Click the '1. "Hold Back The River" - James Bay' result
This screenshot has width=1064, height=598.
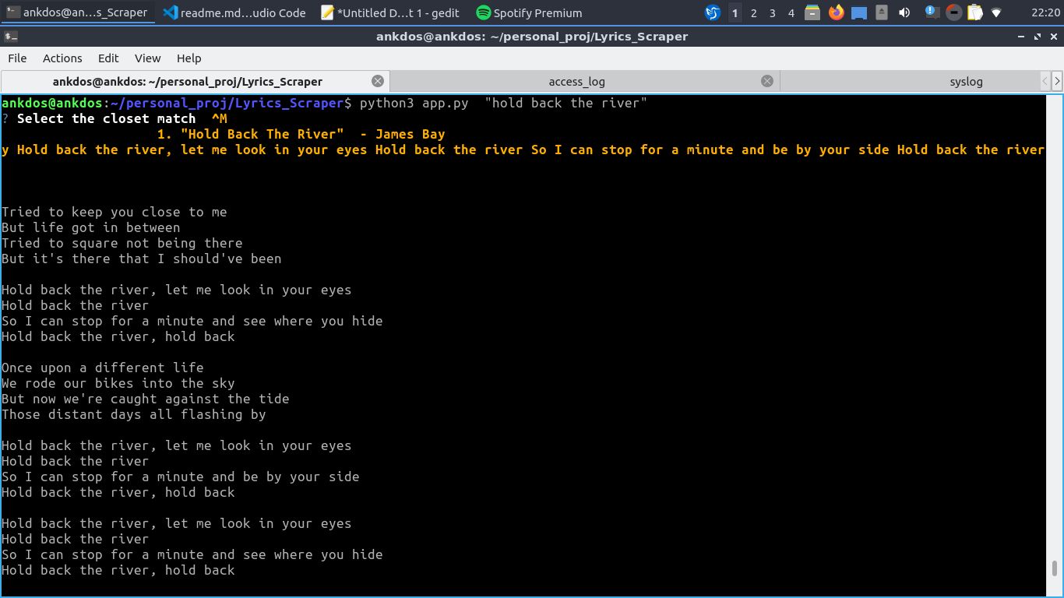pos(301,134)
